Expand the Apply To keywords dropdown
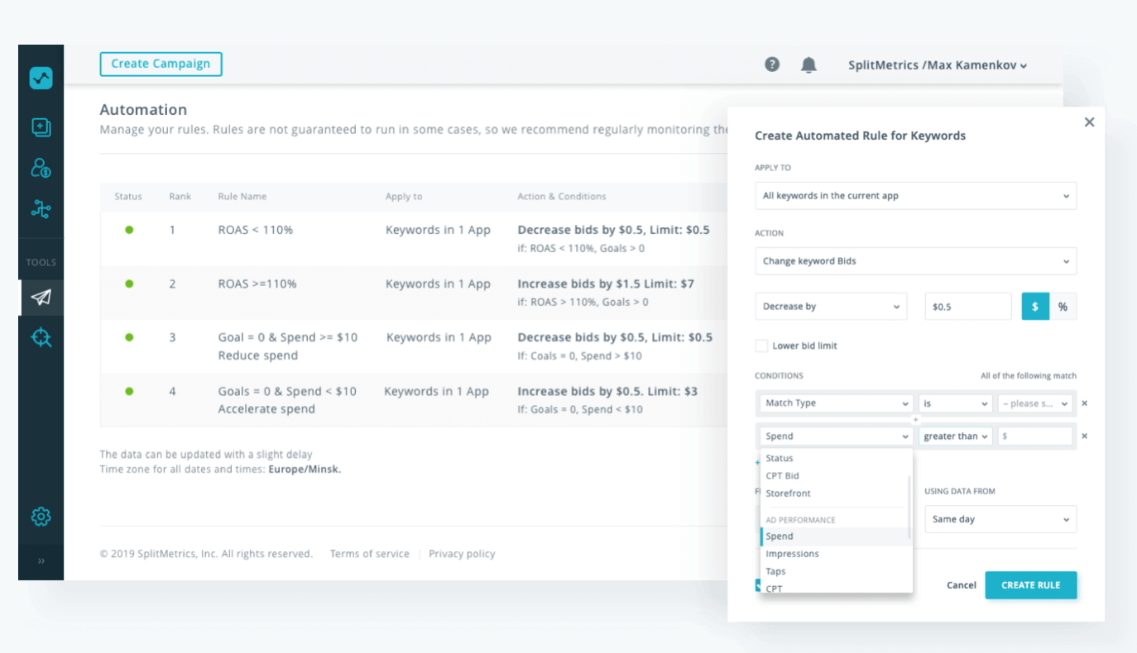Screen dimensions: 1137x653 (915, 196)
